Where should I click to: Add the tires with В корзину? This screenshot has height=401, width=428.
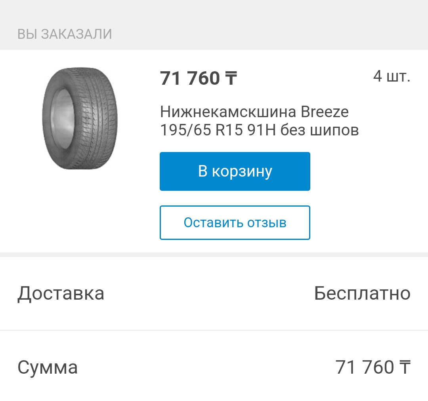(x=235, y=171)
